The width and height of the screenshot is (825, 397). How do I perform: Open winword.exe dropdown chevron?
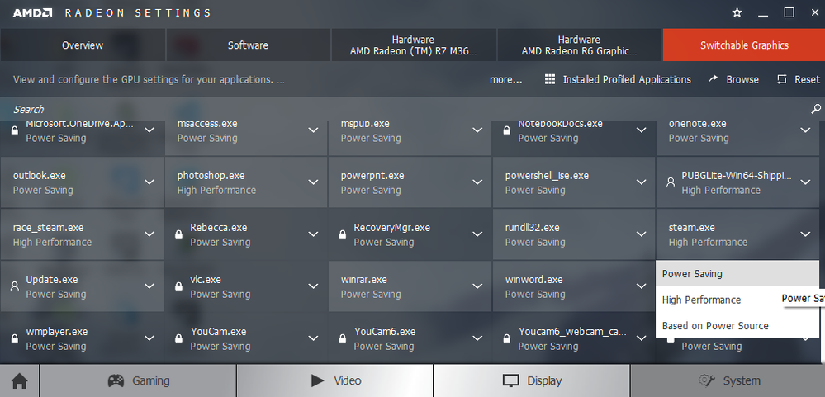click(x=642, y=286)
